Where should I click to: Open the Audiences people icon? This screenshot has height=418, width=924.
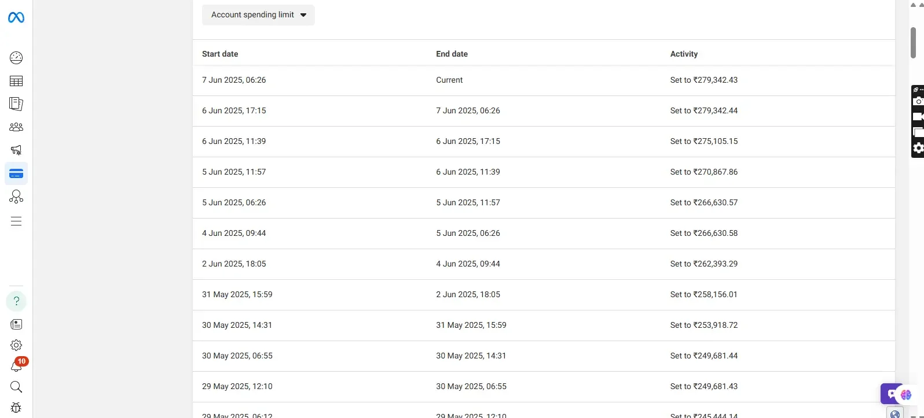point(16,127)
